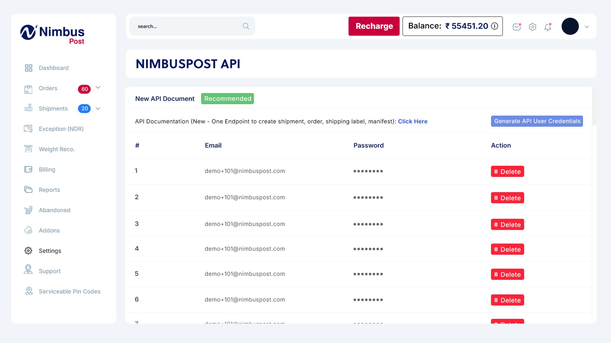Open the Billing menu item
The image size is (611, 343).
pos(47,169)
